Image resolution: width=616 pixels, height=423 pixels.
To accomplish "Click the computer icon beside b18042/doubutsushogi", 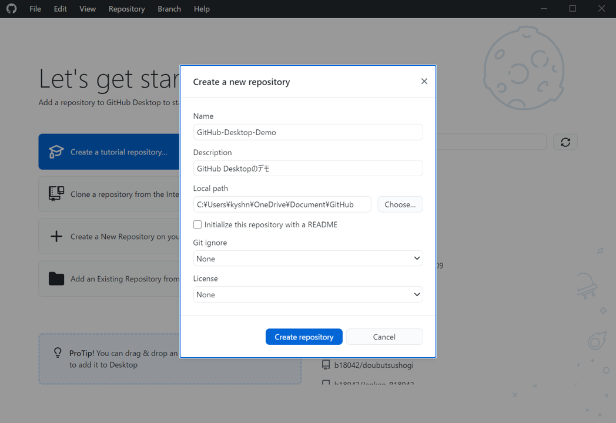I will click(x=326, y=364).
